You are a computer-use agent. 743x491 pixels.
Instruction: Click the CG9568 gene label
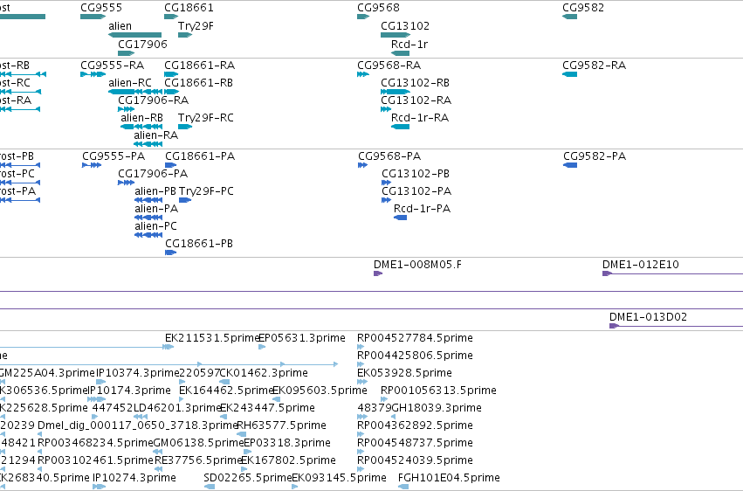[378, 8]
